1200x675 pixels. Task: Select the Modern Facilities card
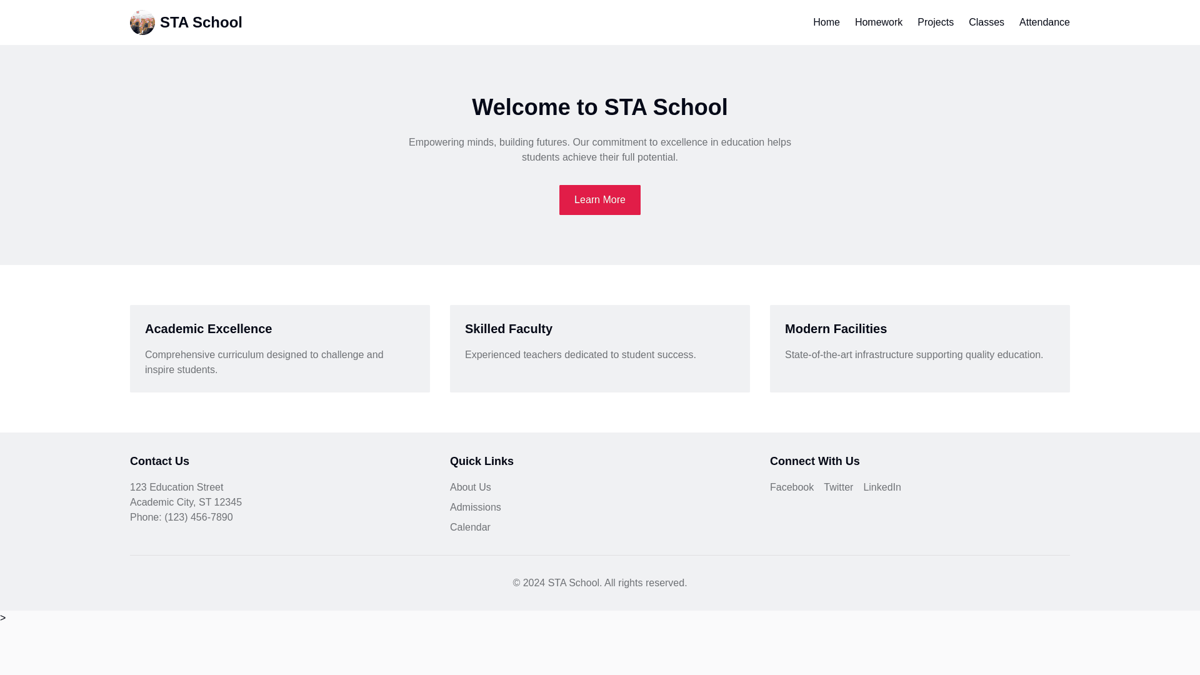click(x=919, y=348)
